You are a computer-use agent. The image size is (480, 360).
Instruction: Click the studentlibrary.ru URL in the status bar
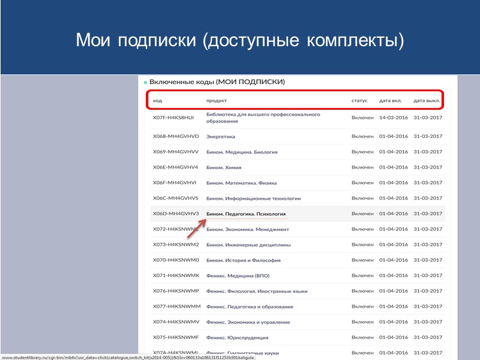click(128, 358)
